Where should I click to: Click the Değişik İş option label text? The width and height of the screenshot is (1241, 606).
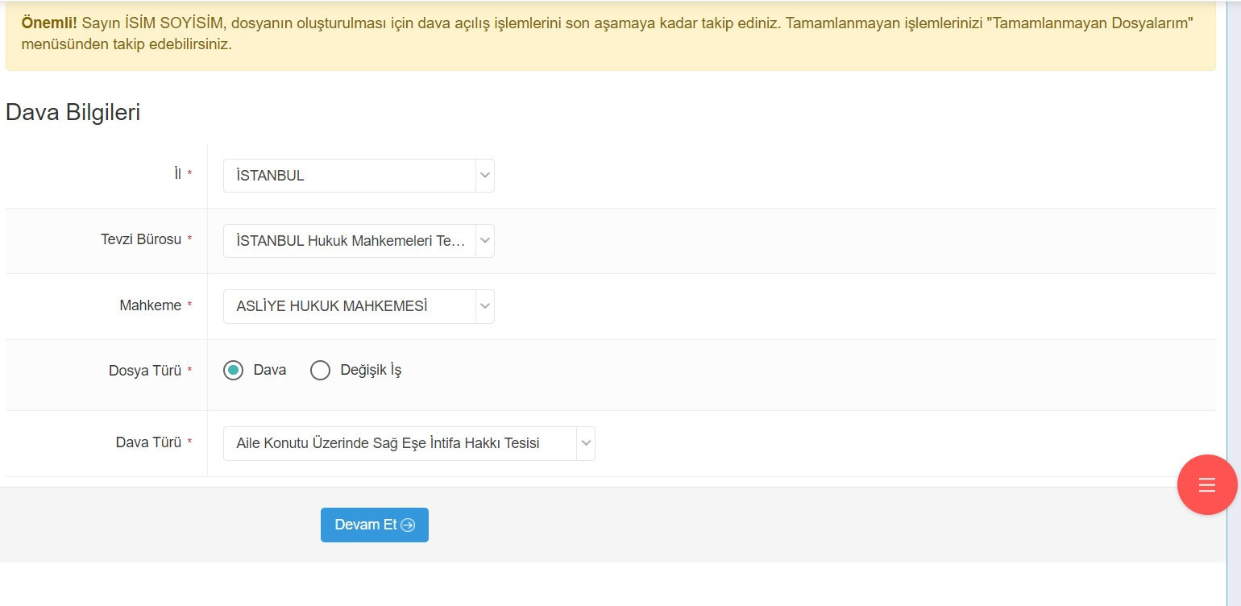tap(371, 371)
